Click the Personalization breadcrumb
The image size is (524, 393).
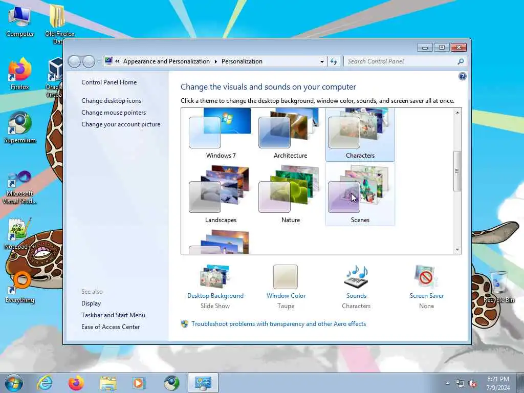(242, 61)
